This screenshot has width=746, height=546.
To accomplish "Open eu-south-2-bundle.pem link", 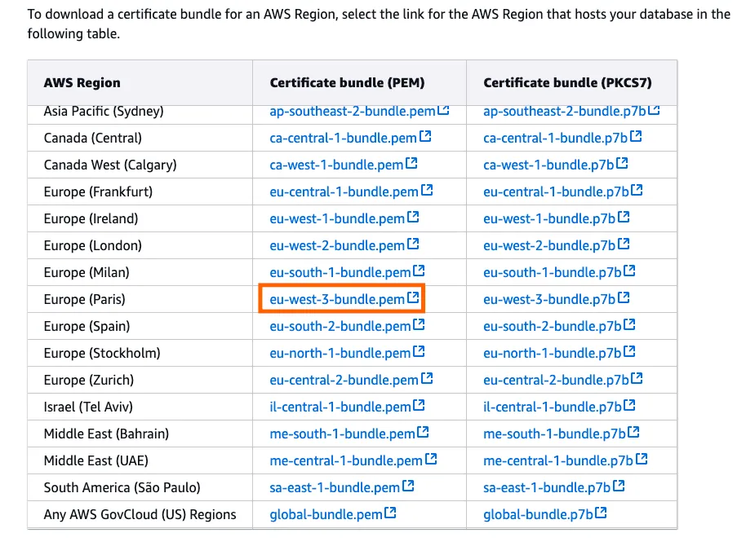I will click(347, 327).
